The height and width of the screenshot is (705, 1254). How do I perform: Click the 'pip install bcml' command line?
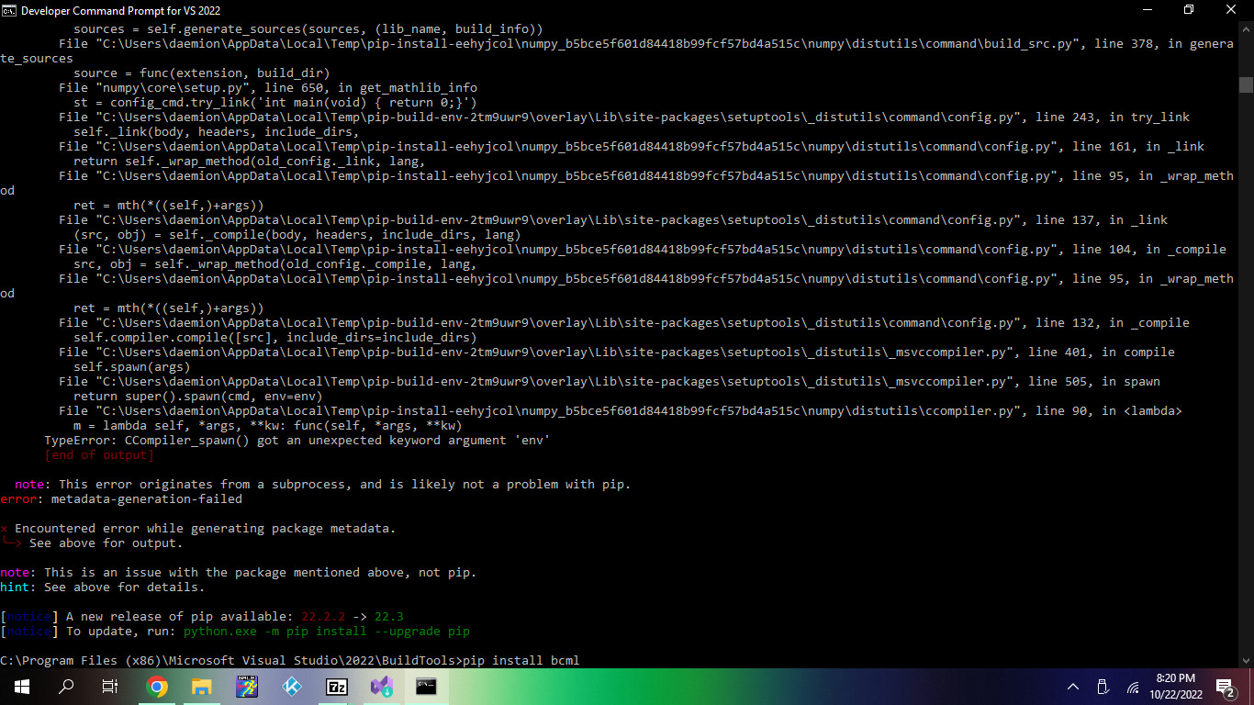(290, 660)
